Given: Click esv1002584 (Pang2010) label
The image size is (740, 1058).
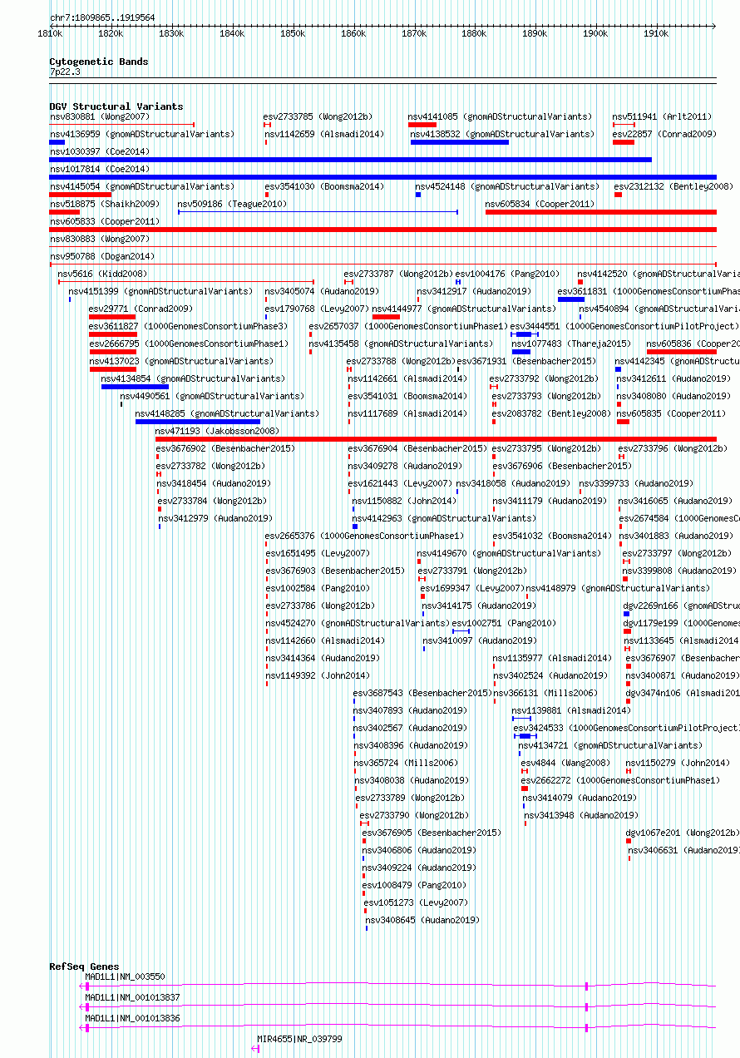Looking at the screenshot, I should 318,588.
